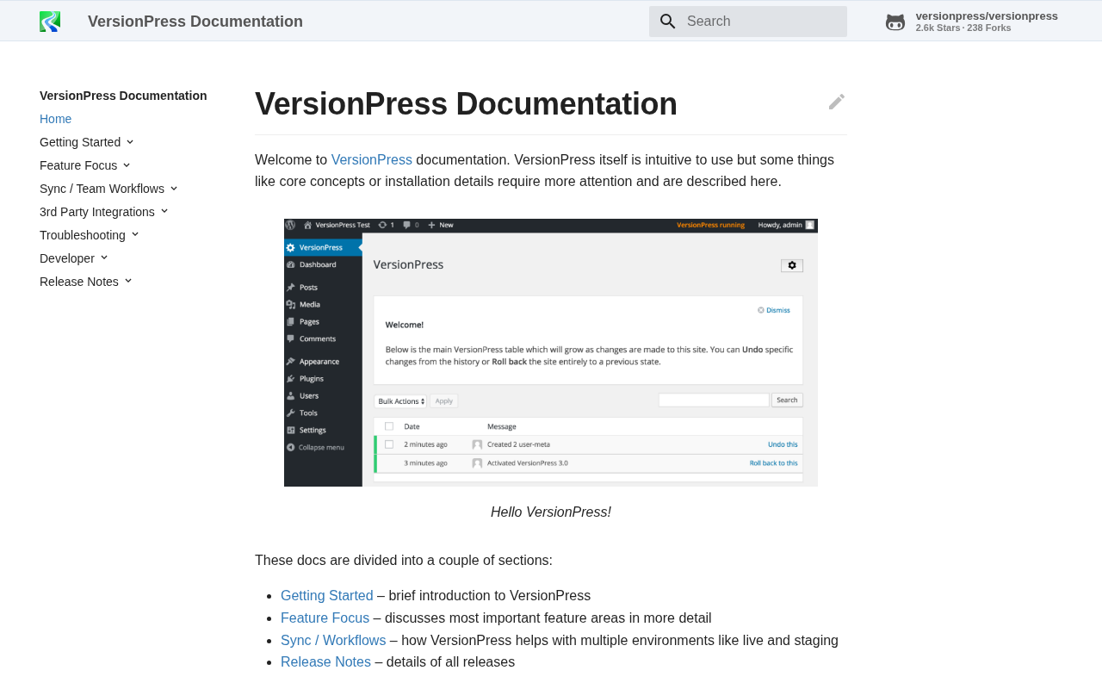Screen dimensions: 1102x689
Task: Expand the Getting Started section chevron
Action: [x=130, y=142]
